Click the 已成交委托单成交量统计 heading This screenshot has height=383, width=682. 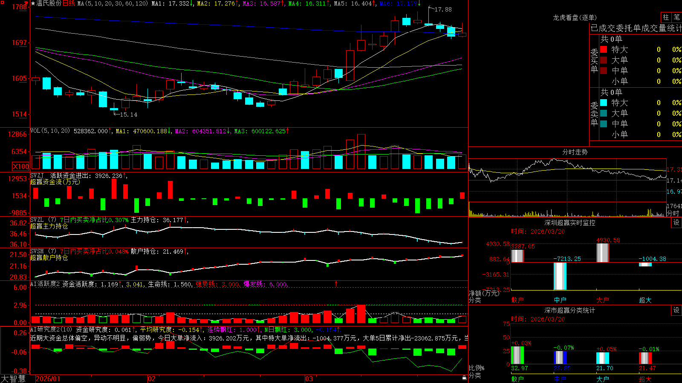636,28
